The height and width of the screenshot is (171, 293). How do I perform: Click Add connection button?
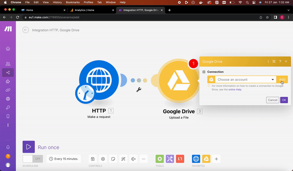[282, 80]
